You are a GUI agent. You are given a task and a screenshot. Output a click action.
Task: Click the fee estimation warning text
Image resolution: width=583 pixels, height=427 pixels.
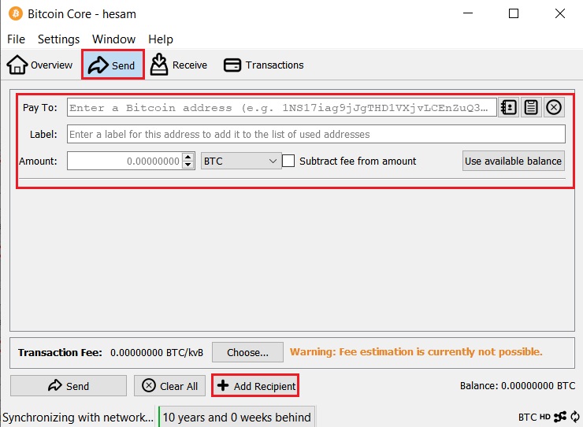click(x=416, y=352)
